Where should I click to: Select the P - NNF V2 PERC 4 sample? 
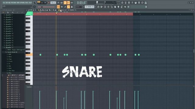tap(14, 81)
